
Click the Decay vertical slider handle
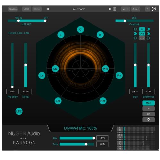(x=26, y=65)
